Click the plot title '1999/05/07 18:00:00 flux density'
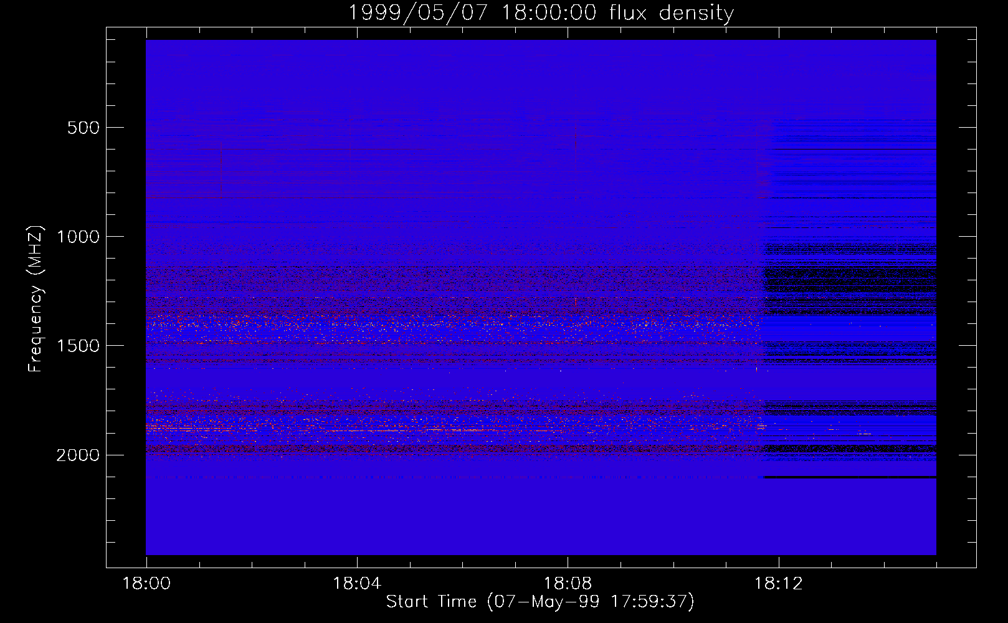This screenshot has width=1008, height=623. click(540, 12)
